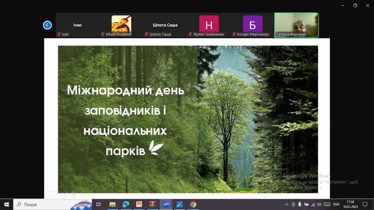The height and width of the screenshot is (210, 374).
Task: Open the Windows Start menu
Action: coord(6,205)
